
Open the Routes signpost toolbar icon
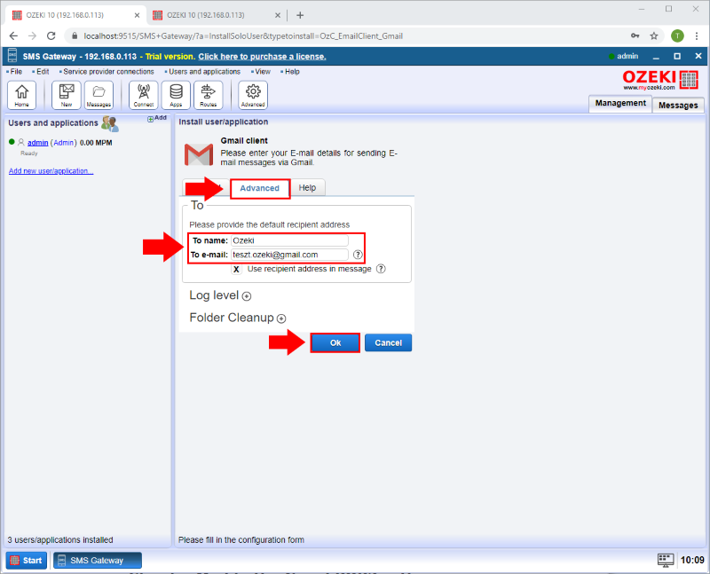[x=209, y=95]
